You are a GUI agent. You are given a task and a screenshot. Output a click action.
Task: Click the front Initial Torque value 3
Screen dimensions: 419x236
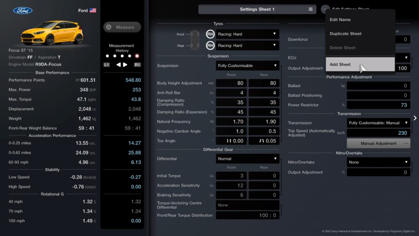232,176
